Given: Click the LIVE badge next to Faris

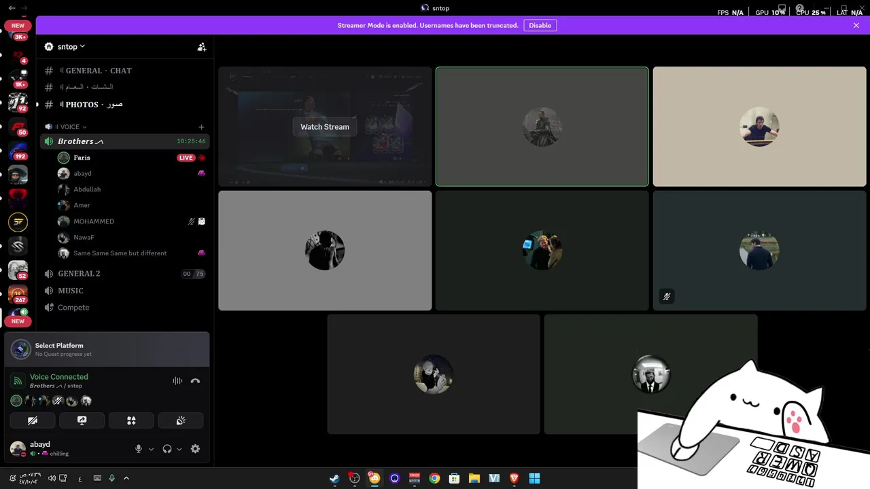Looking at the screenshot, I should [186, 158].
